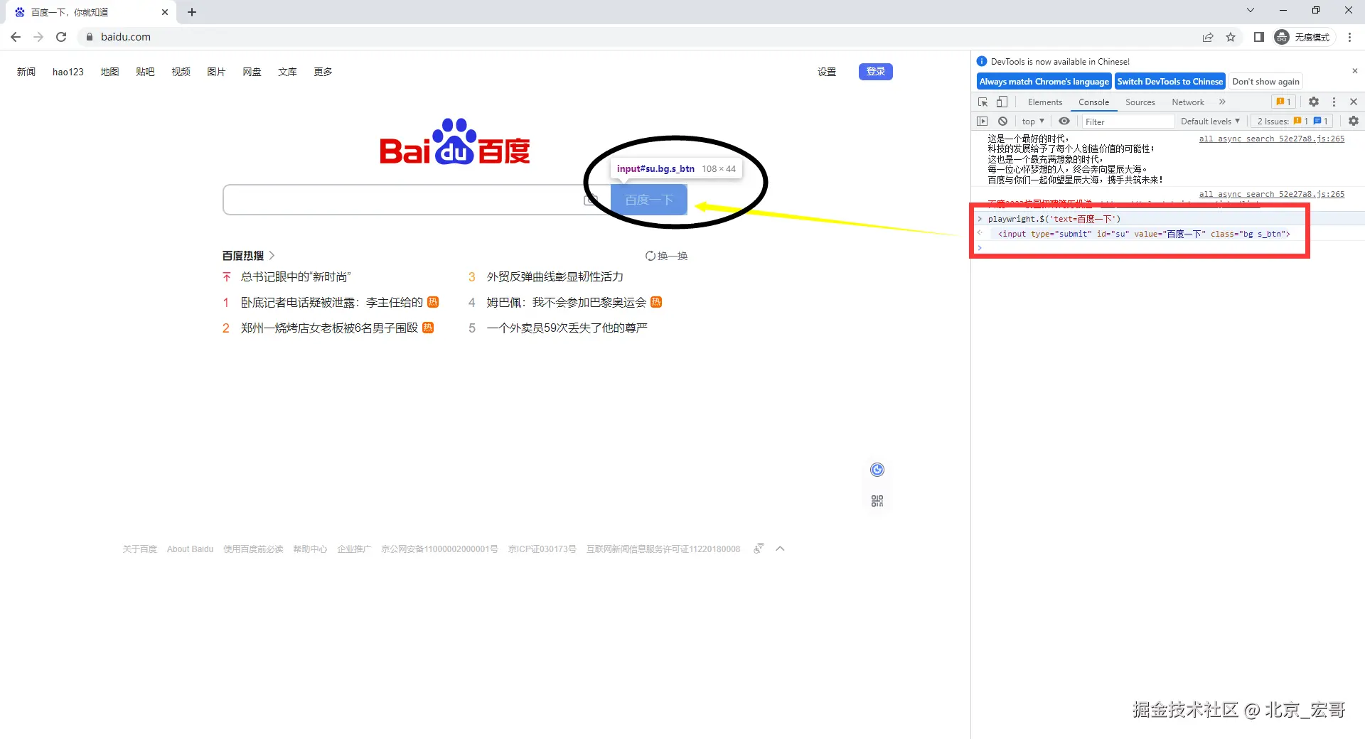Switch to the Elements tab
The image size is (1365, 739).
1045,102
